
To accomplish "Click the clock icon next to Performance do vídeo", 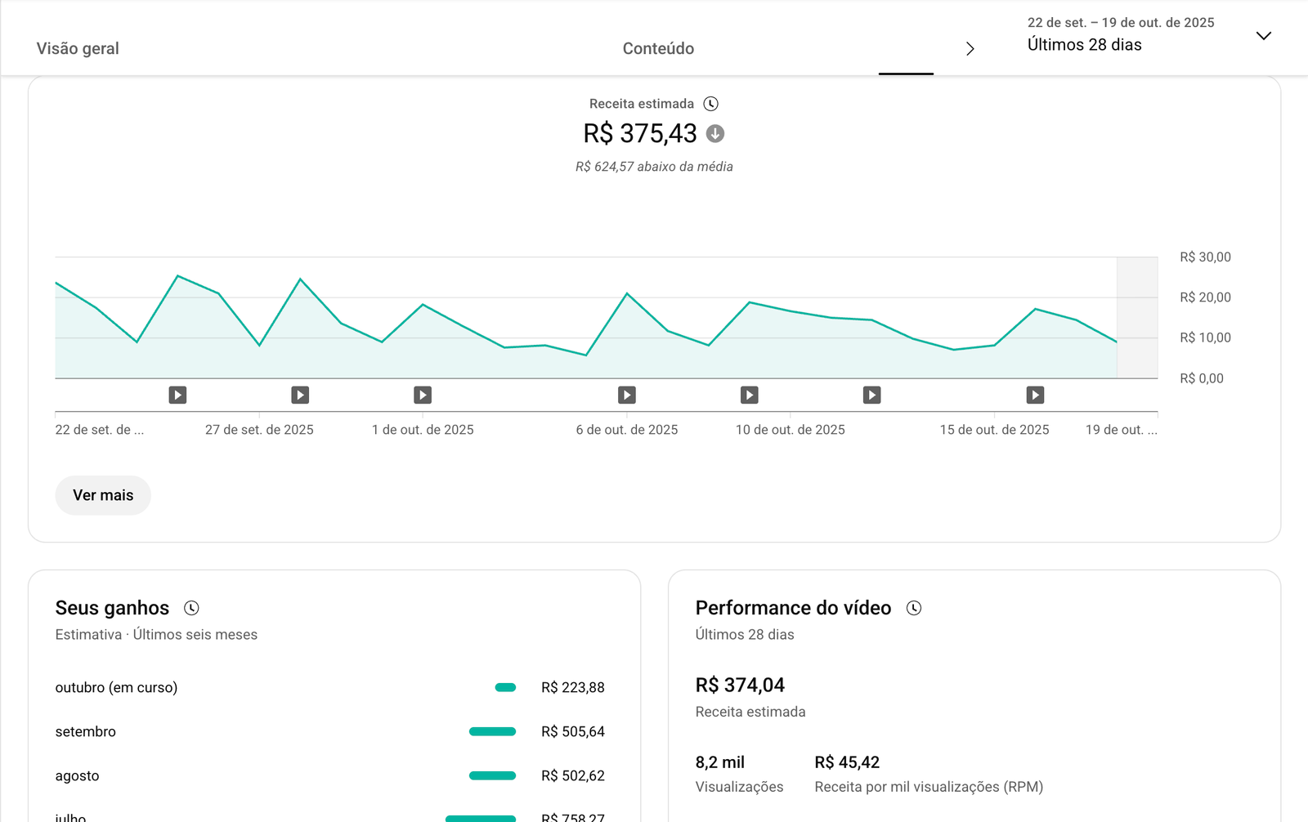I will coord(914,608).
